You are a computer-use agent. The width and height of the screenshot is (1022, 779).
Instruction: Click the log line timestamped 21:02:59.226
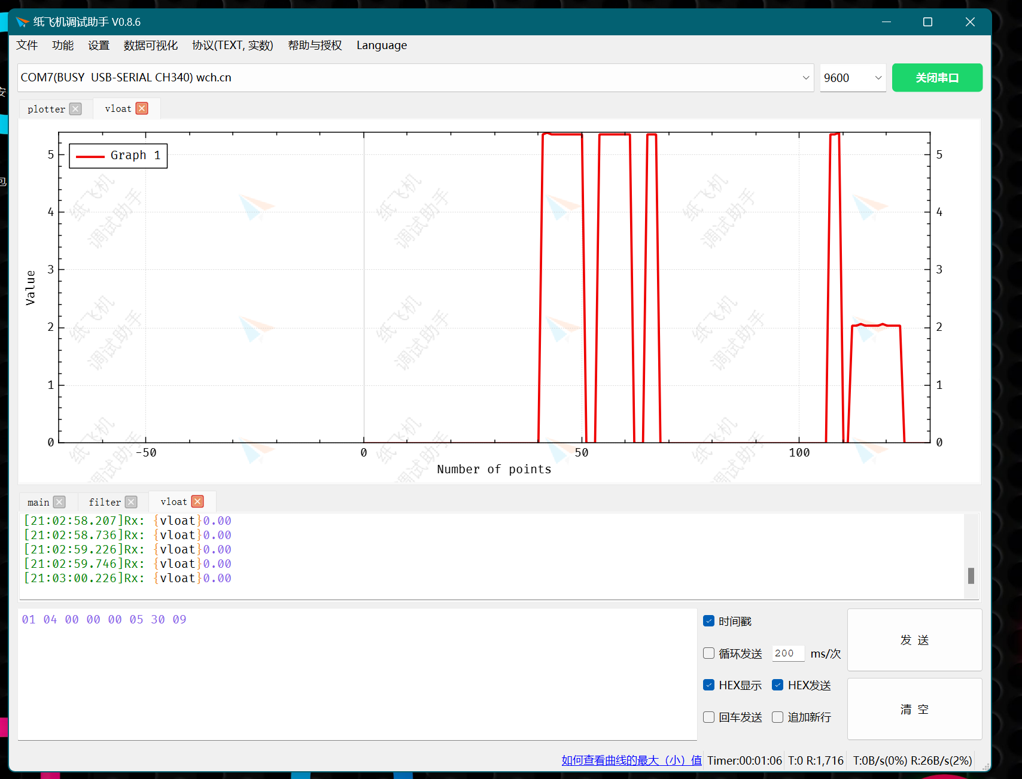tap(127, 549)
